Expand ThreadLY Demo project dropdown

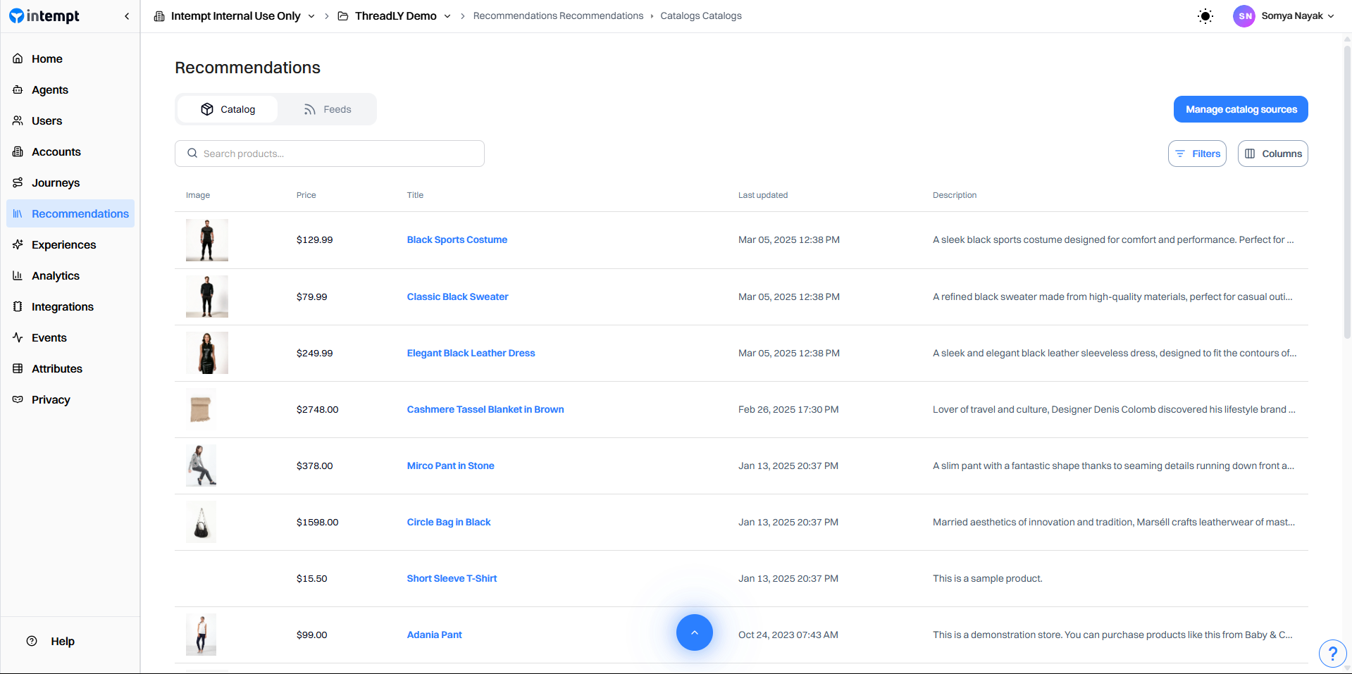pos(447,16)
